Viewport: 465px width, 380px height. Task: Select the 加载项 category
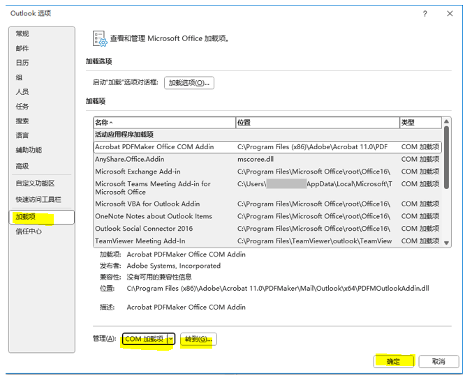point(41,217)
